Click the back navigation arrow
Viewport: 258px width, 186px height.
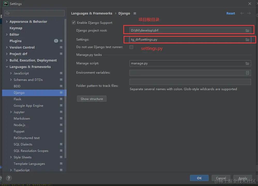(242, 13)
